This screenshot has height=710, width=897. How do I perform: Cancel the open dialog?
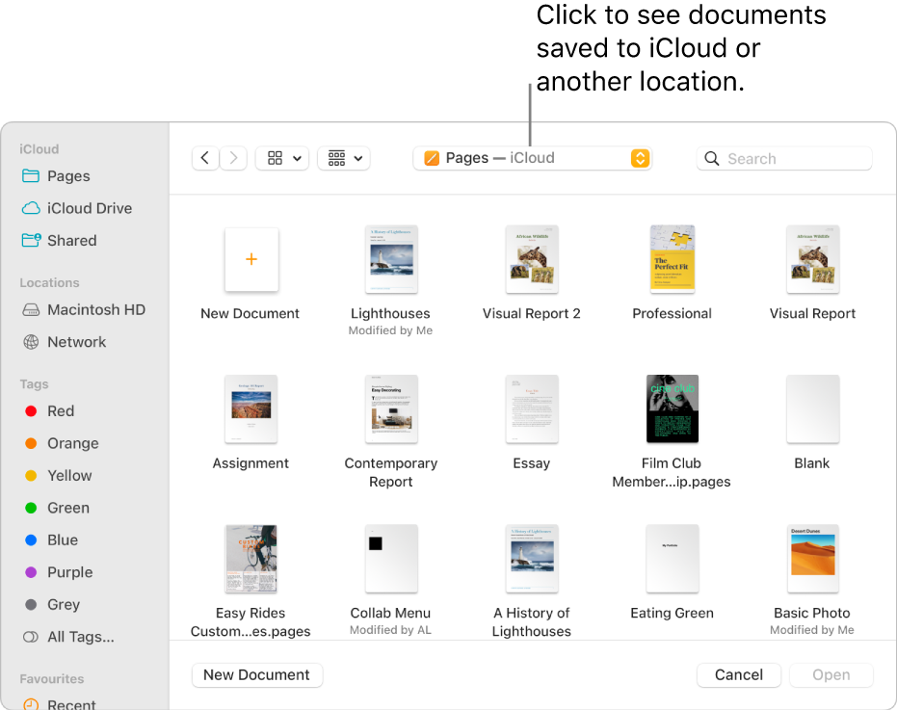click(738, 675)
